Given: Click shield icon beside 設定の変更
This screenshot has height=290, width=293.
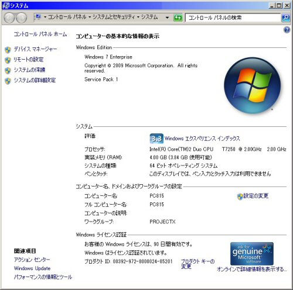Looking at the screenshot, I should [x=240, y=196].
